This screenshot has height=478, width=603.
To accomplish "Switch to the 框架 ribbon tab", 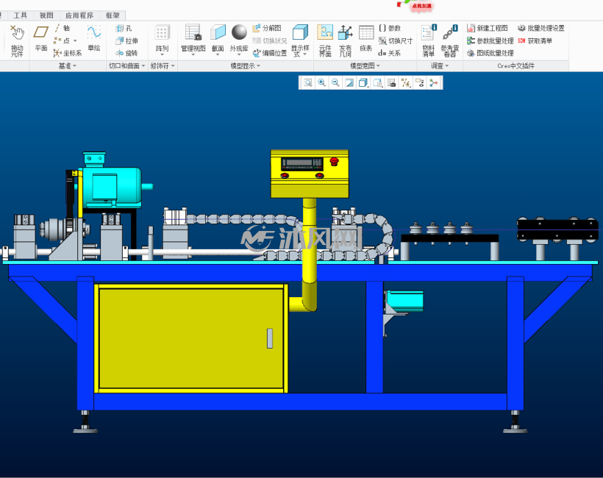I will (113, 15).
